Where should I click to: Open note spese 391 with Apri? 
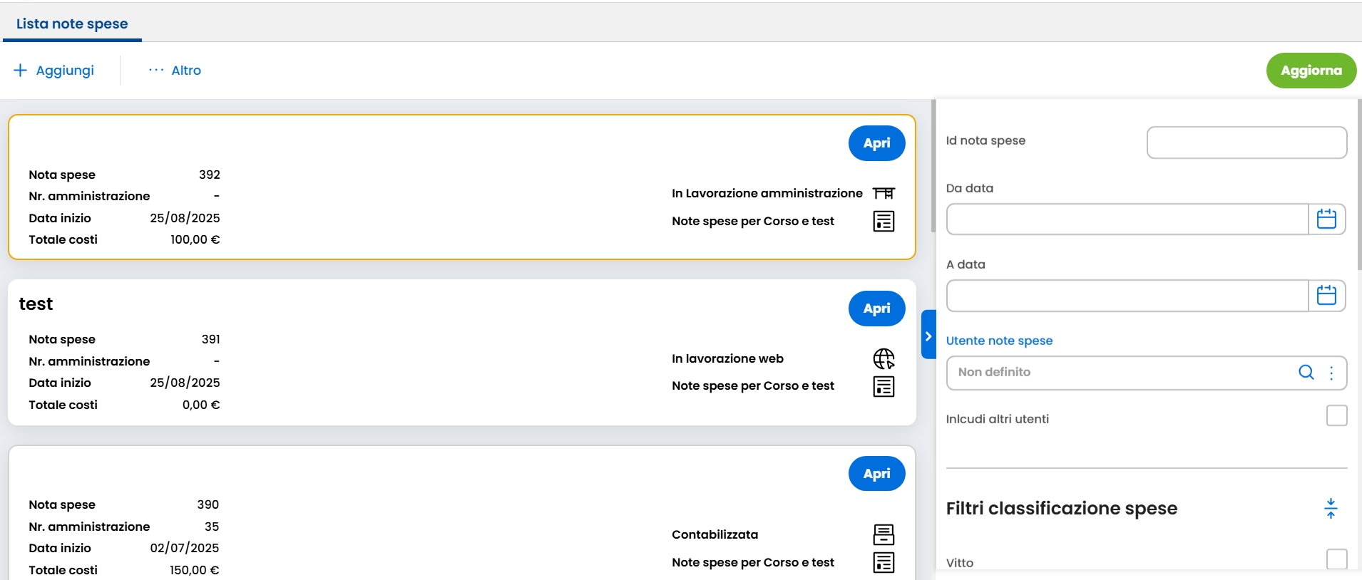876,309
